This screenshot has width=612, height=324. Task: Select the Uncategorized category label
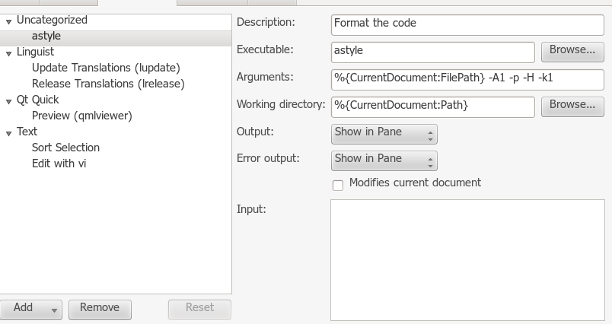(x=52, y=20)
